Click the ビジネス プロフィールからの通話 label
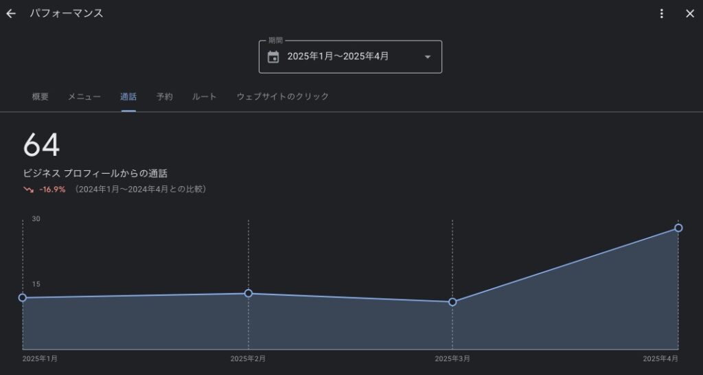The height and width of the screenshot is (375, 703). pyautogui.click(x=95, y=173)
